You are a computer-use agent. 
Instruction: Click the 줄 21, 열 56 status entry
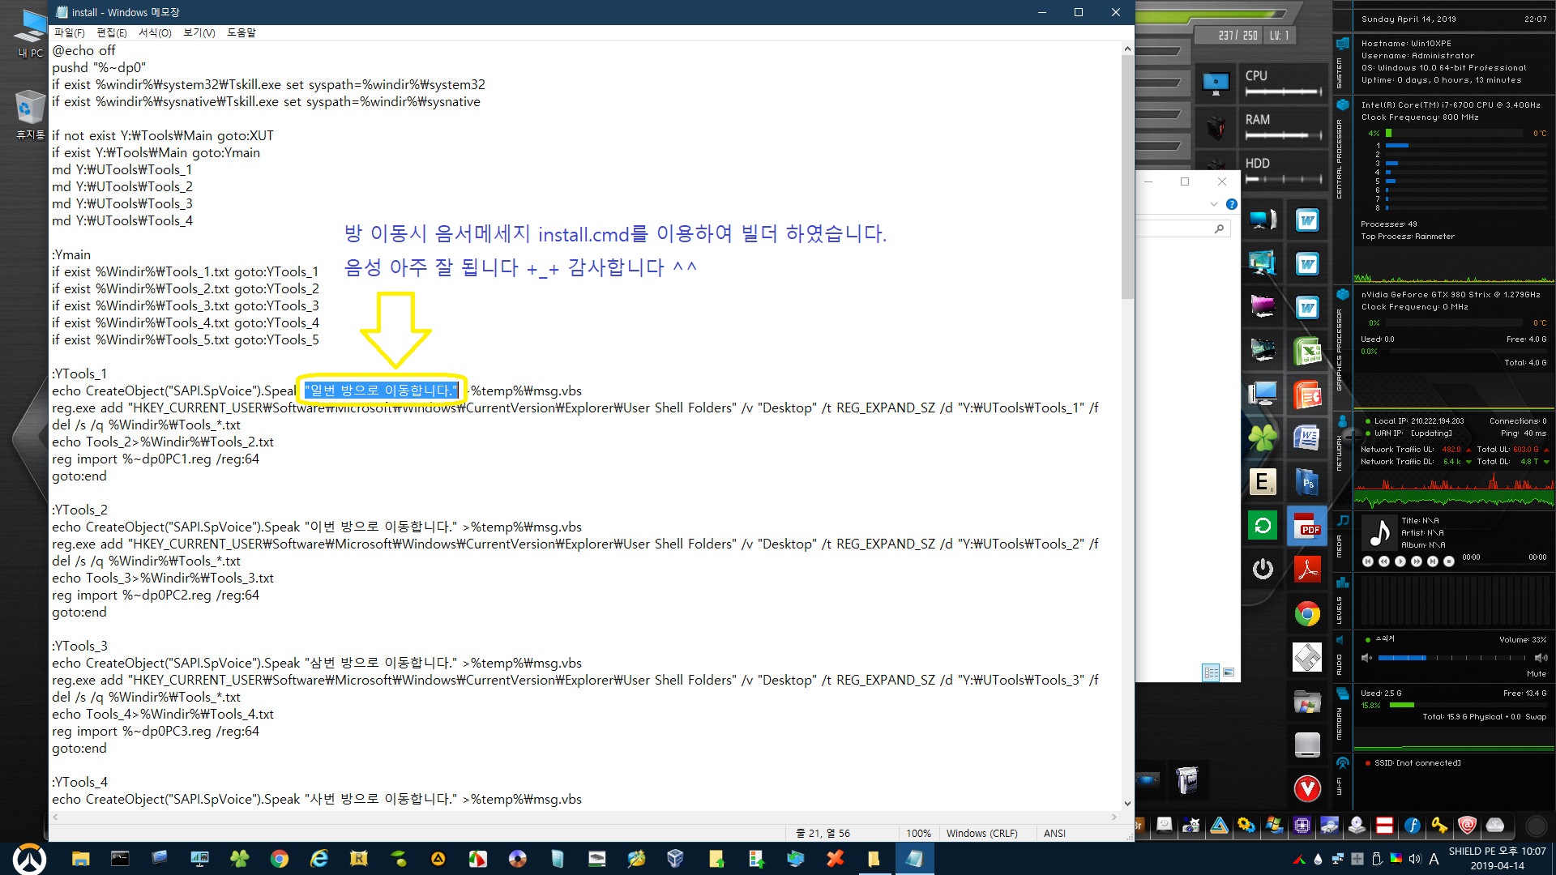tap(823, 833)
